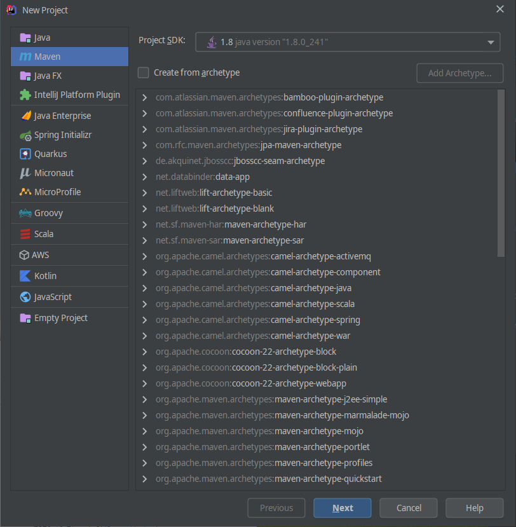This screenshot has width=516, height=527.
Task: Click the Micronaut mu icon
Action: pos(25,173)
